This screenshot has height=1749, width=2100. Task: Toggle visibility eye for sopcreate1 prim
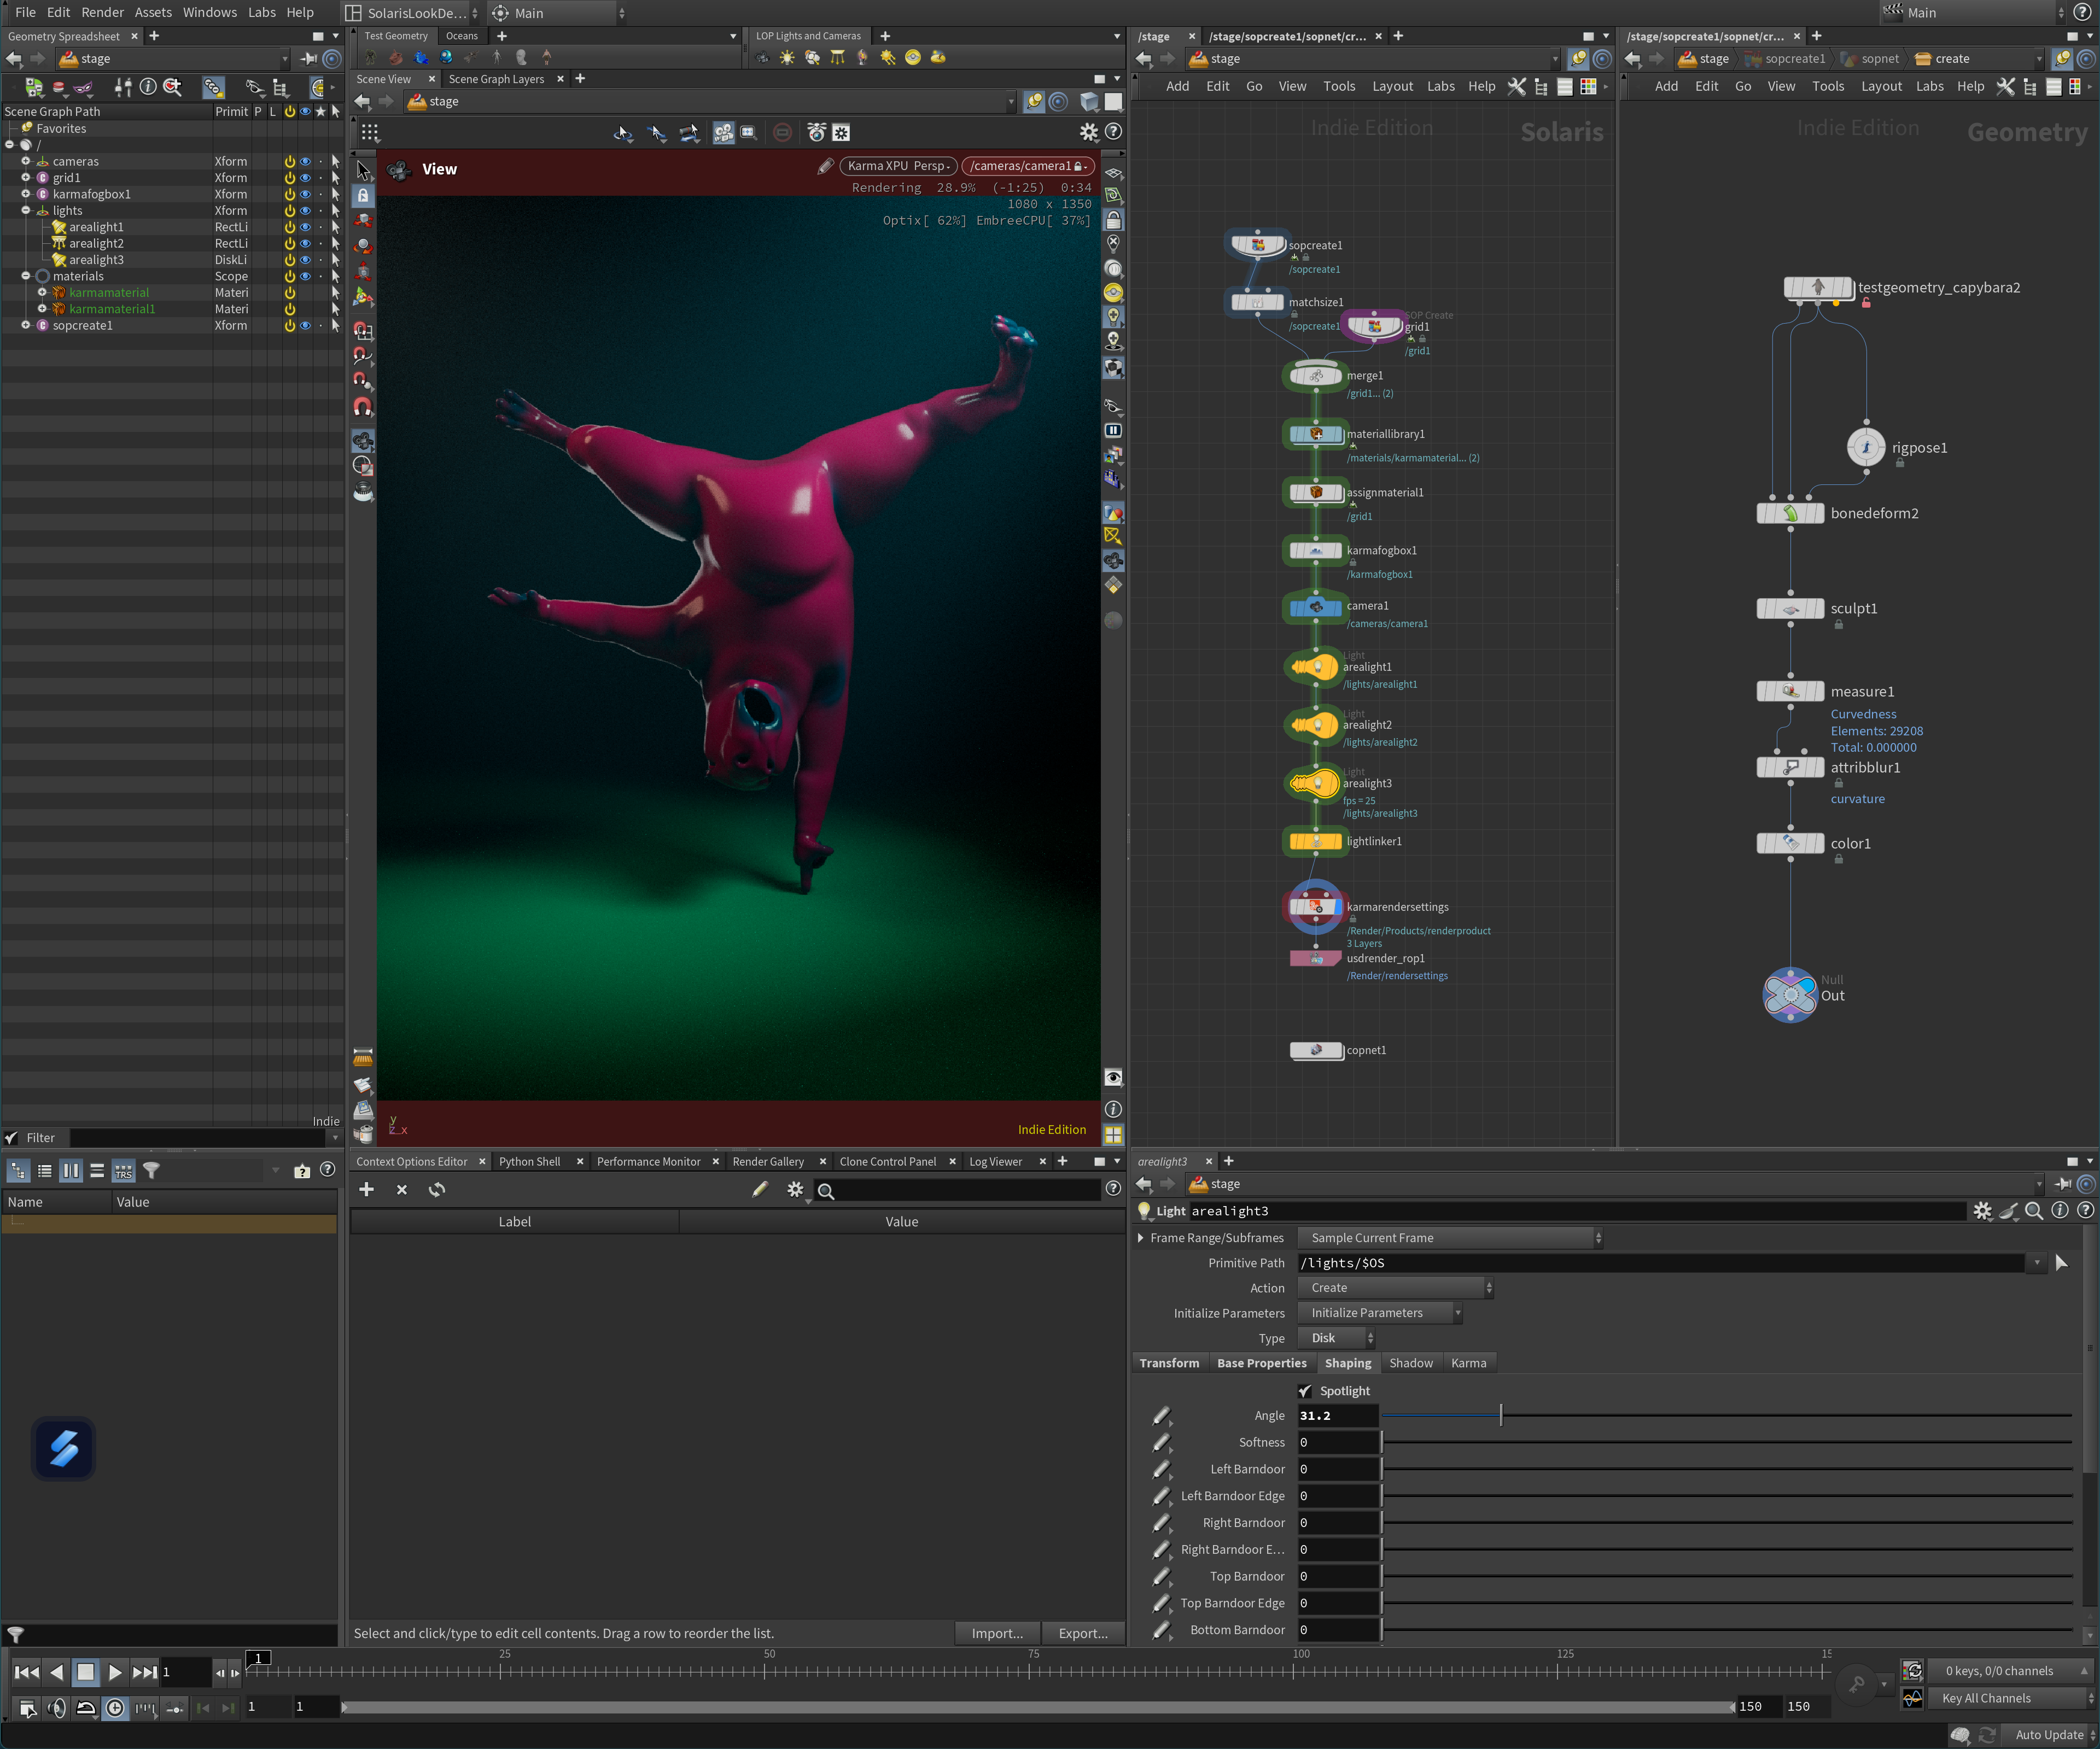click(305, 326)
